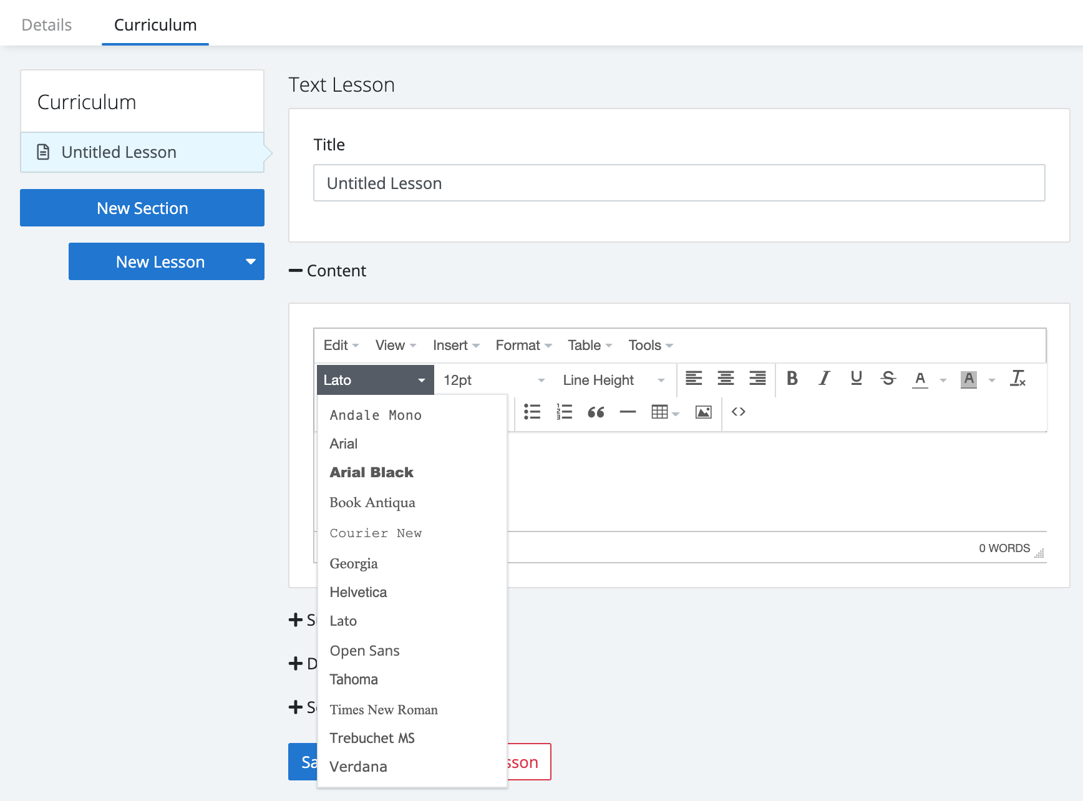Screen dimensions: 1083x801
Task: Open the Format menu
Action: [x=523, y=346]
